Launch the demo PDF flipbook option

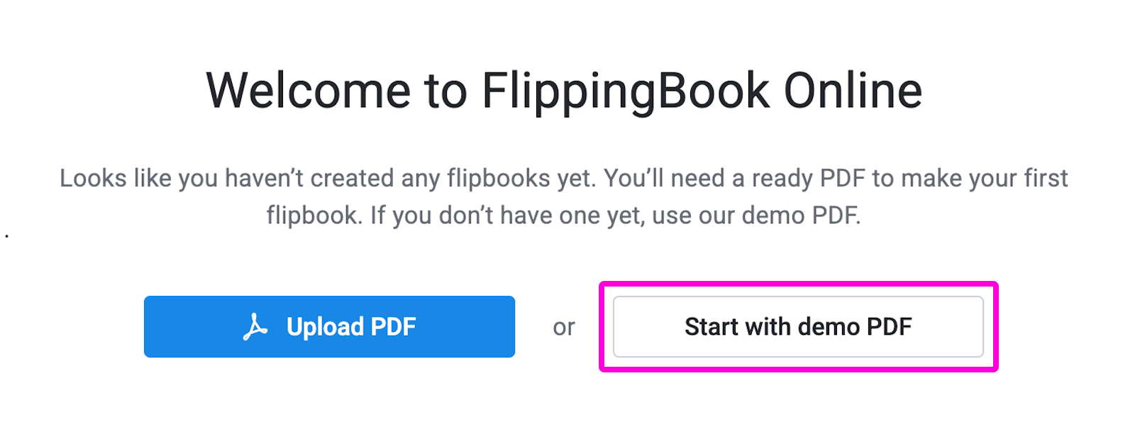click(798, 326)
